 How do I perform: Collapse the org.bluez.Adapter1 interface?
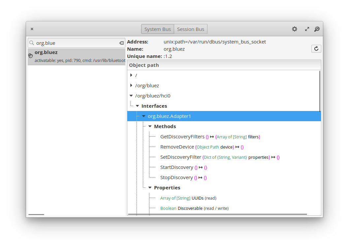[x=143, y=116]
